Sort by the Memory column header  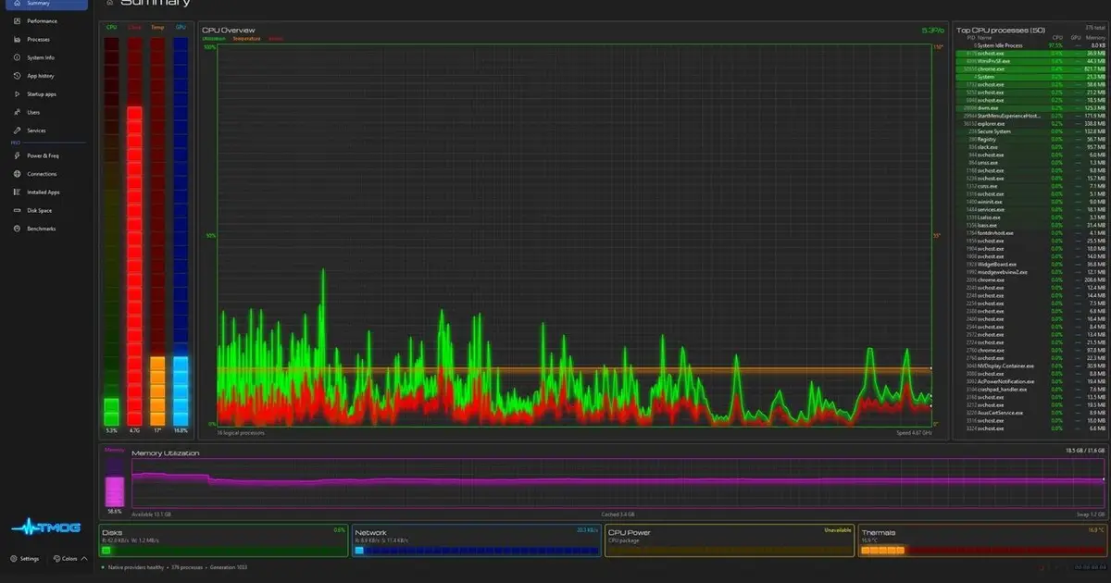(1095, 37)
